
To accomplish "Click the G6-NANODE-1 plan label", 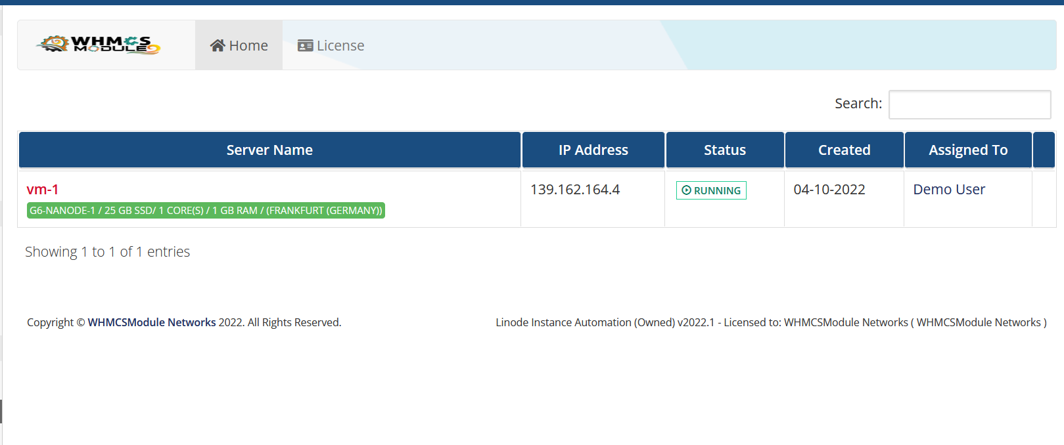I will click(x=206, y=210).
